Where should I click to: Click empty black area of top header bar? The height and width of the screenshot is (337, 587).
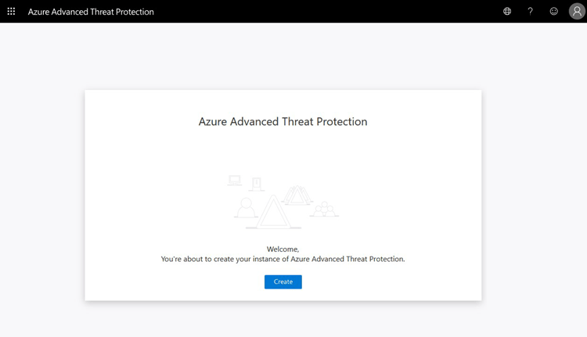tap(329, 12)
